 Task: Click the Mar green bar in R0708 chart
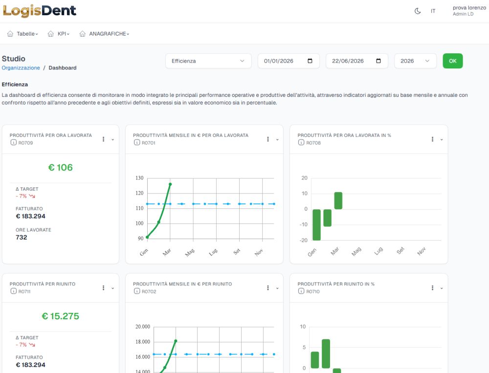click(x=338, y=200)
